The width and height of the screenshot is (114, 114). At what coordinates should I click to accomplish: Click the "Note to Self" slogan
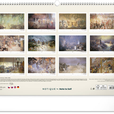click(x=65, y=89)
